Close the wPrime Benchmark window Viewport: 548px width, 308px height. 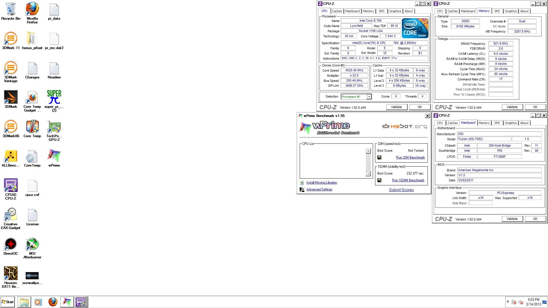(427, 116)
